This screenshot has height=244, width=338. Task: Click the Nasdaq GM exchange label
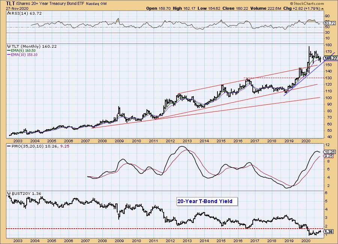pyautogui.click(x=97, y=4)
